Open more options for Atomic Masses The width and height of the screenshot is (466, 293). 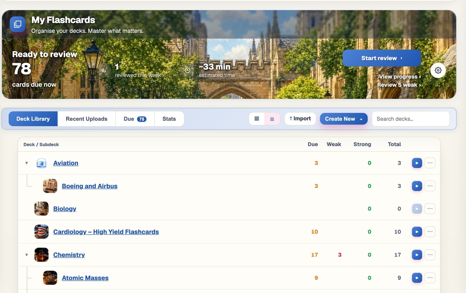pos(430,278)
